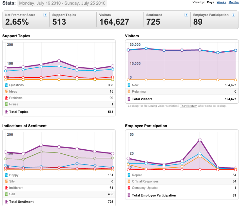Viewport: 242px width, 206px height.
Task: Click the red Problems legend icon
Action: coord(6,98)
